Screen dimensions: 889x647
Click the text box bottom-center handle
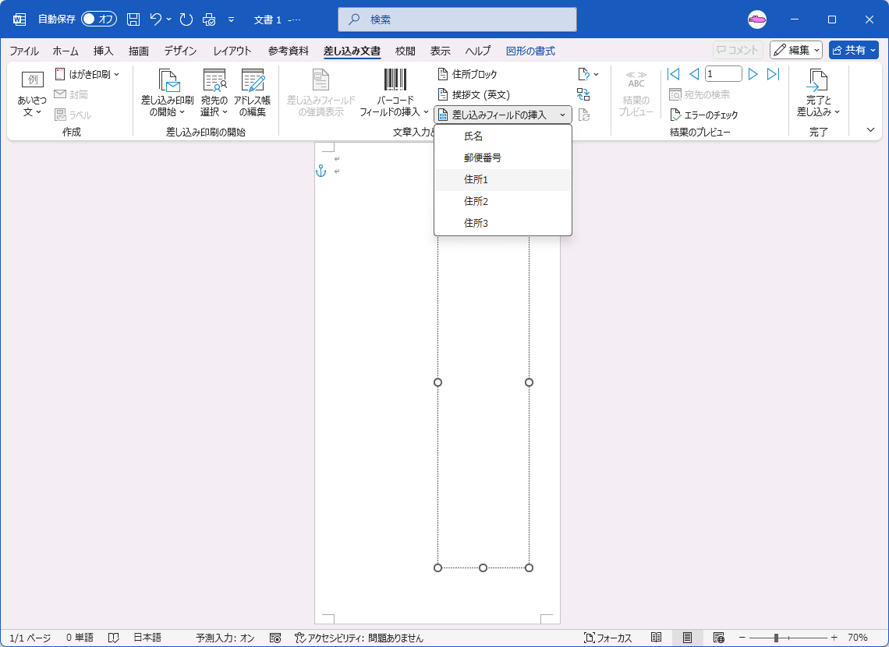point(483,567)
